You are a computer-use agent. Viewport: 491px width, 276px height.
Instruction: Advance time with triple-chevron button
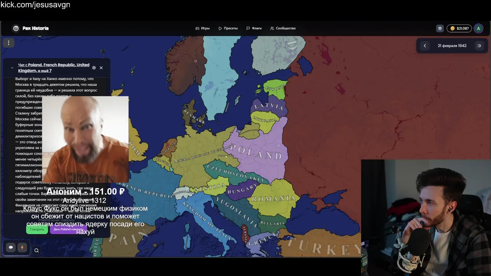[x=479, y=46]
